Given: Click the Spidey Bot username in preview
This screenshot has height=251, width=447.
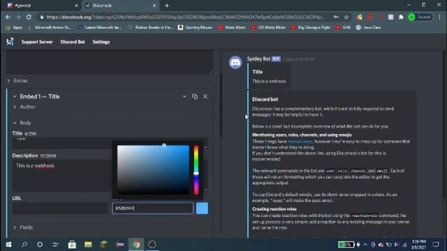Looking at the screenshot, I should 258,59.
